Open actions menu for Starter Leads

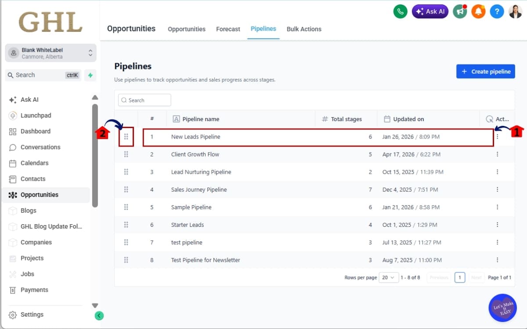click(497, 225)
